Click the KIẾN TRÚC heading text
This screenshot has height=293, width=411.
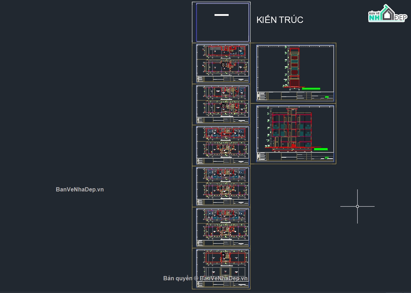[x=280, y=20]
